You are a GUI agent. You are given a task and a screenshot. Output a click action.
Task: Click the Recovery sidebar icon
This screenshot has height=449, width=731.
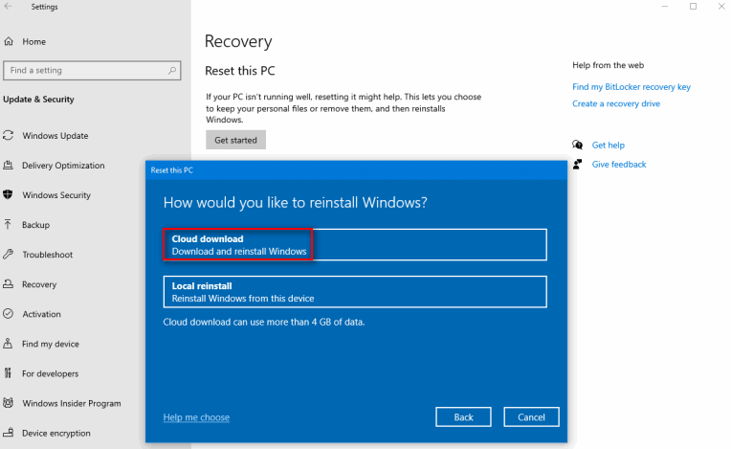click(x=8, y=284)
